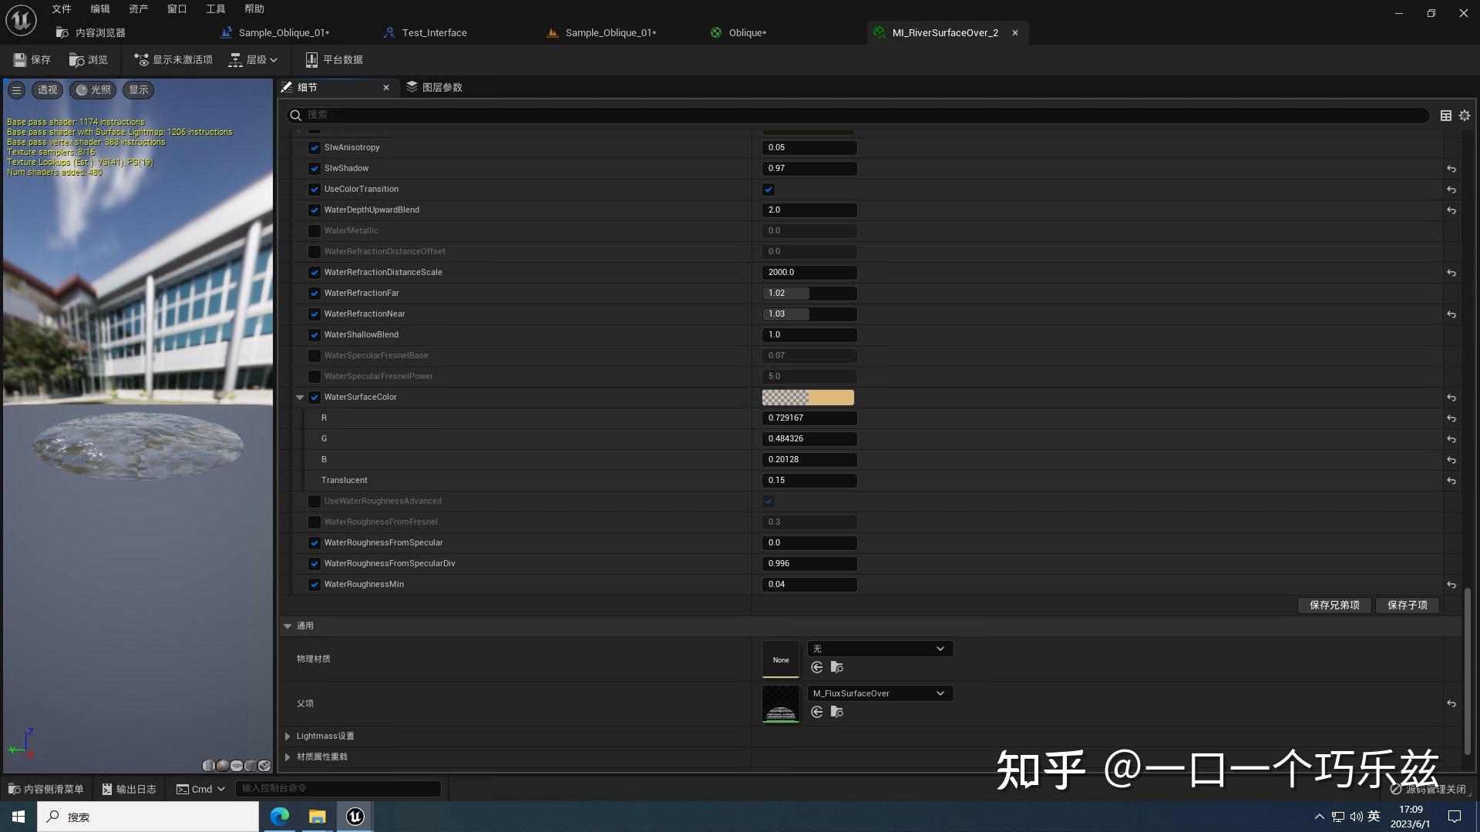Enable the WaterMetallic override checkbox
Screen dimensions: 1480x832
314,230
